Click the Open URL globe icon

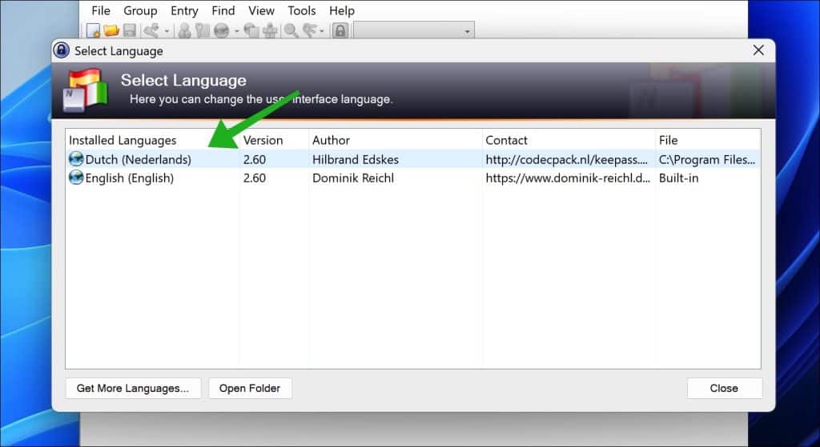click(x=221, y=31)
